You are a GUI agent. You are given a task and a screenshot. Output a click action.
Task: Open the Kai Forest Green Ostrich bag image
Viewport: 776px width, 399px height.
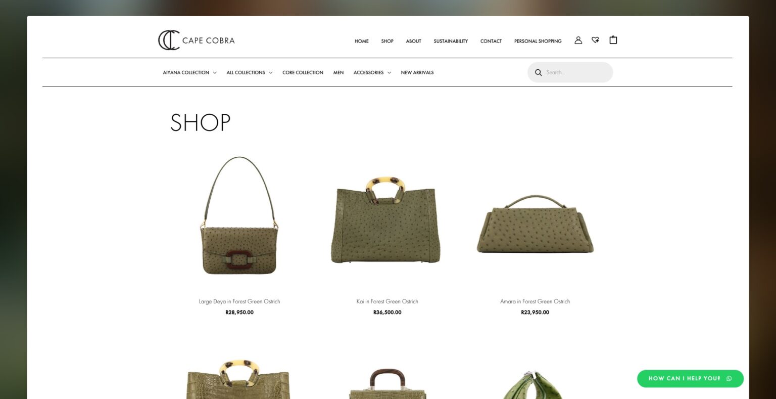(386, 220)
